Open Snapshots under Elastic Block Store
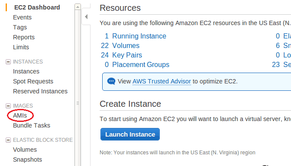 (27, 160)
